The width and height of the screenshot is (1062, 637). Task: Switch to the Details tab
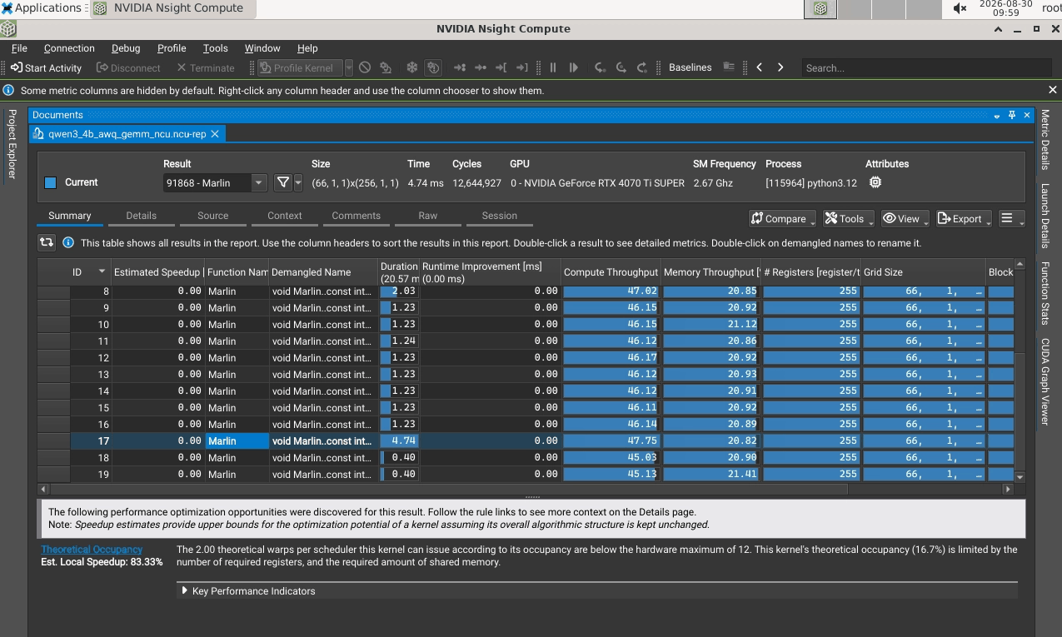(142, 216)
